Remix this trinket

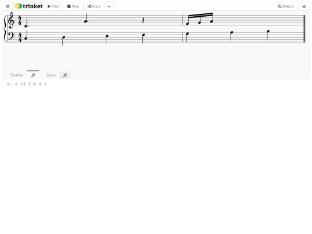tap(286, 6)
